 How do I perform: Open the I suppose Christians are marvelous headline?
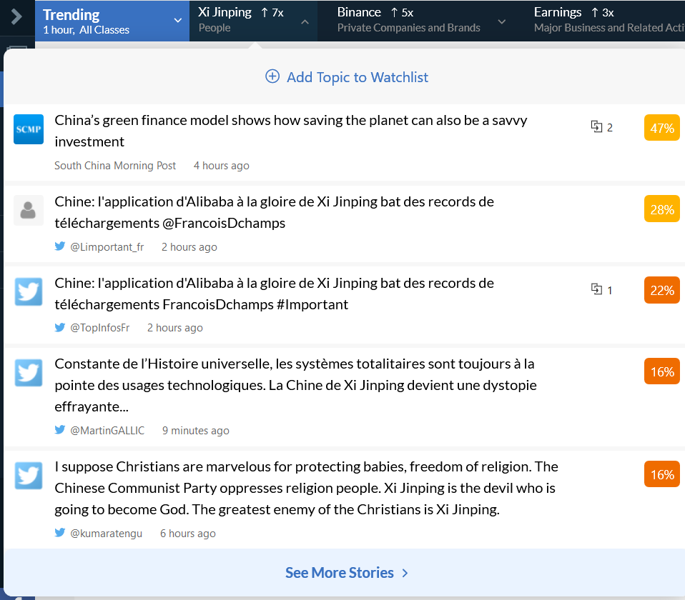(x=306, y=489)
